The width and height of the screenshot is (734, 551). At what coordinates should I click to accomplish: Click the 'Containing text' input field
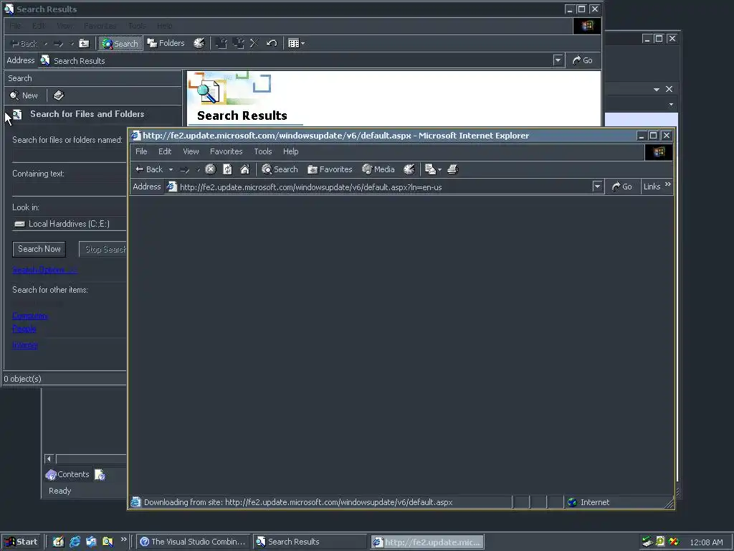pos(70,189)
